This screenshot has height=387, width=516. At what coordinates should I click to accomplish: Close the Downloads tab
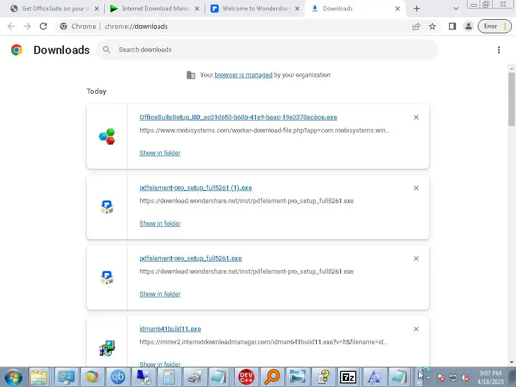click(x=398, y=9)
